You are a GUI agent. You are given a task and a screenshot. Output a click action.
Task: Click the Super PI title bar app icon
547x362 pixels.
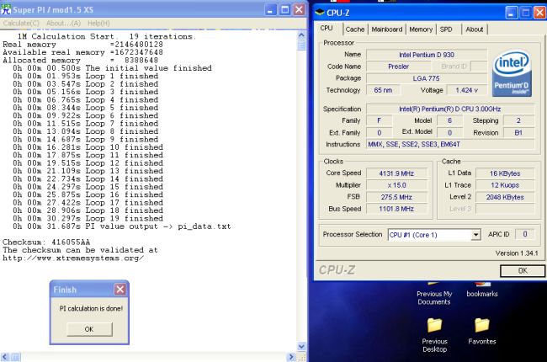pos(6,9)
